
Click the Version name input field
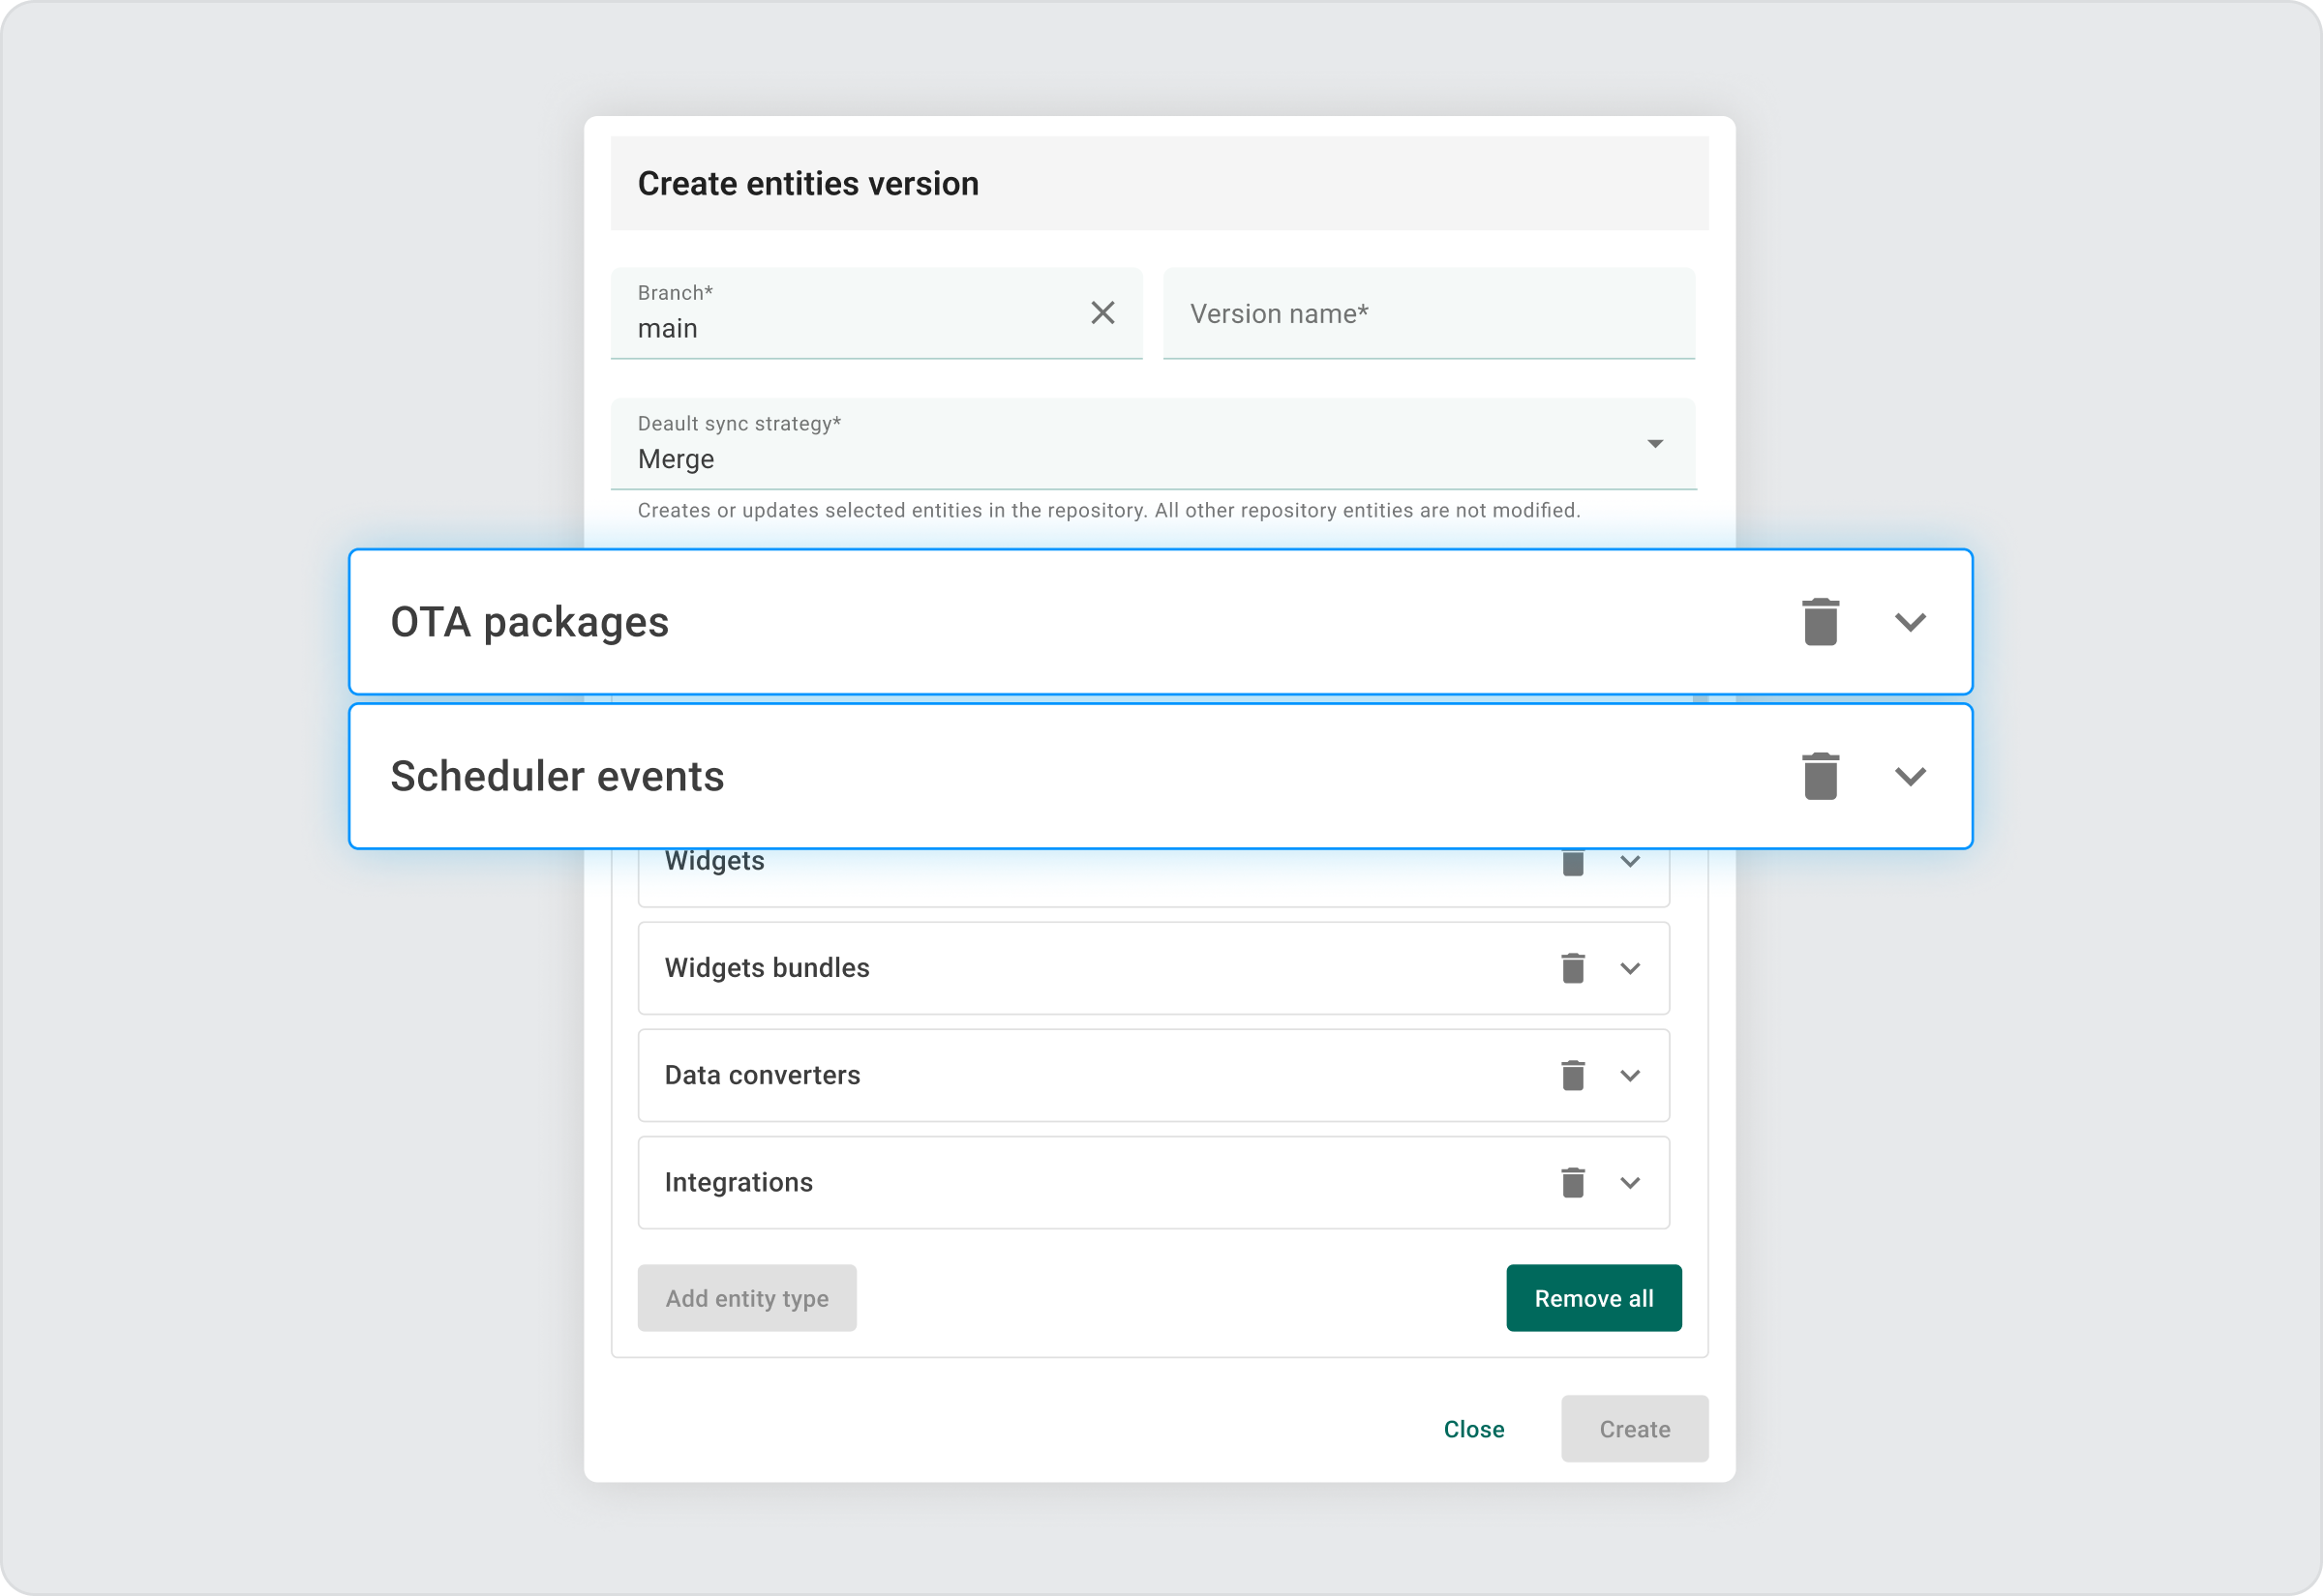(x=1428, y=314)
